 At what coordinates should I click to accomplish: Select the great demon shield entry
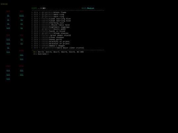(x=51, y=35)
